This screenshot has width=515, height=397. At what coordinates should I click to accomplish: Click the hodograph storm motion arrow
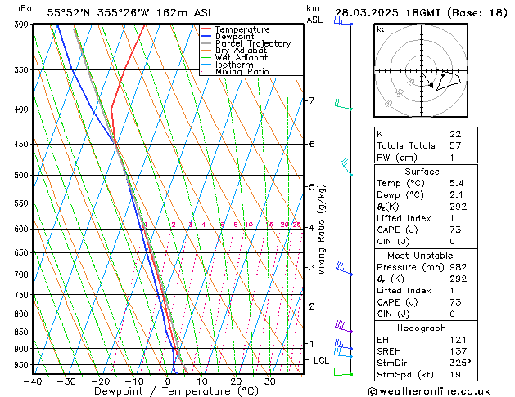point(427,80)
